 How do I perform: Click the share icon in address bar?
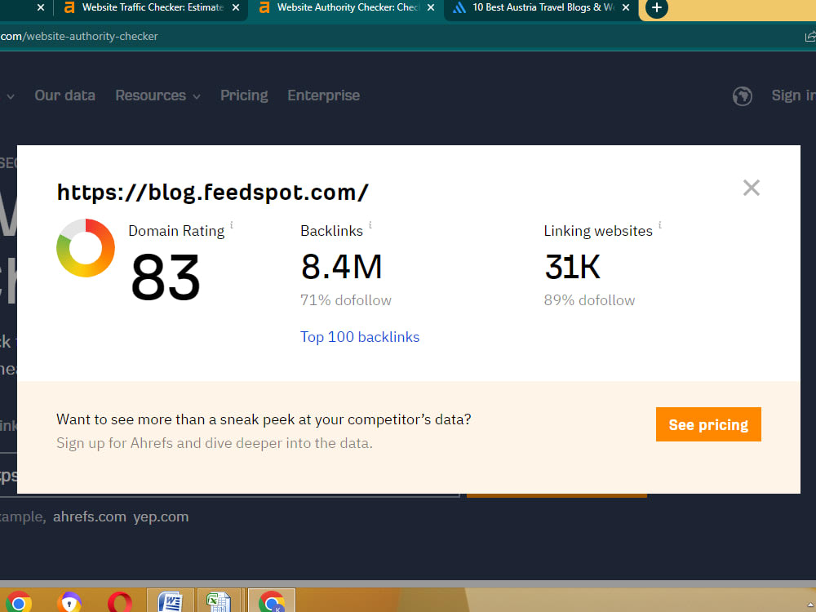(x=810, y=37)
